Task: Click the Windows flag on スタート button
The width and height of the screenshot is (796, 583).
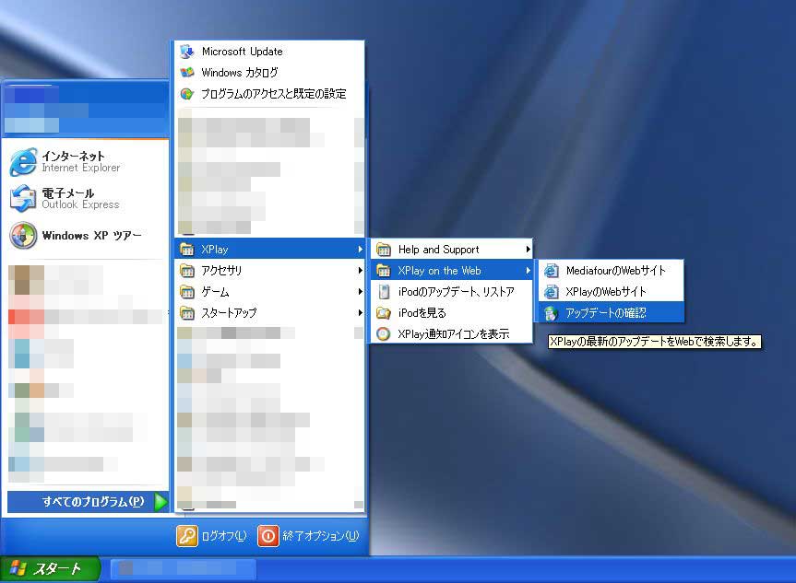Action: pyautogui.click(x=18, y=568)
